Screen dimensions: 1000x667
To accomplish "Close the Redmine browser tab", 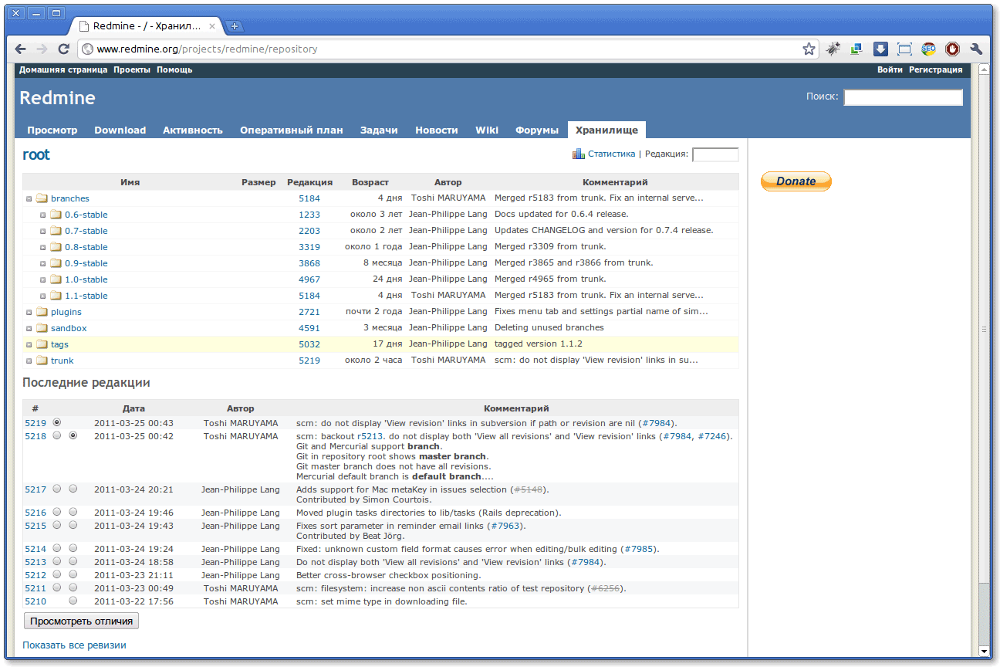I will [x=212, y=26].
